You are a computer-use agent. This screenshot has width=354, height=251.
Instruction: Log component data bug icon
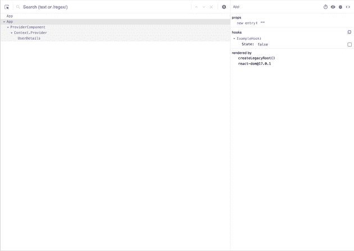click(x=341, y=7)
